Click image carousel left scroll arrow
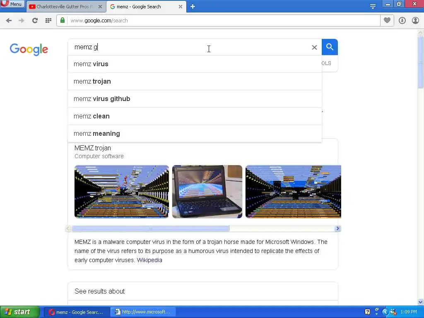The width and height of the screenshot is (424, 318). tap(68, 229)
